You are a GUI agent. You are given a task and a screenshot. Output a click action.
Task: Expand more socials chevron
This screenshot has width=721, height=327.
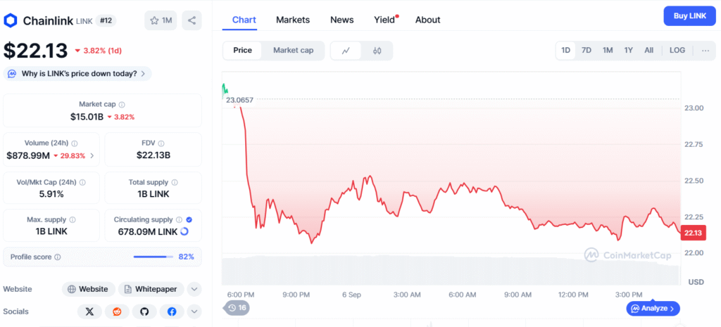click(x=194, y=312)
